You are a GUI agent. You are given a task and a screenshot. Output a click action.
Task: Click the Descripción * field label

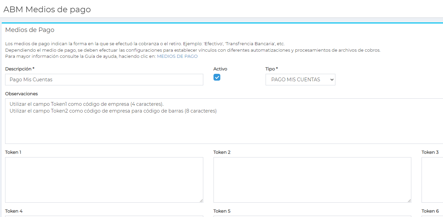pyautogui.click(x=20, y=69)
